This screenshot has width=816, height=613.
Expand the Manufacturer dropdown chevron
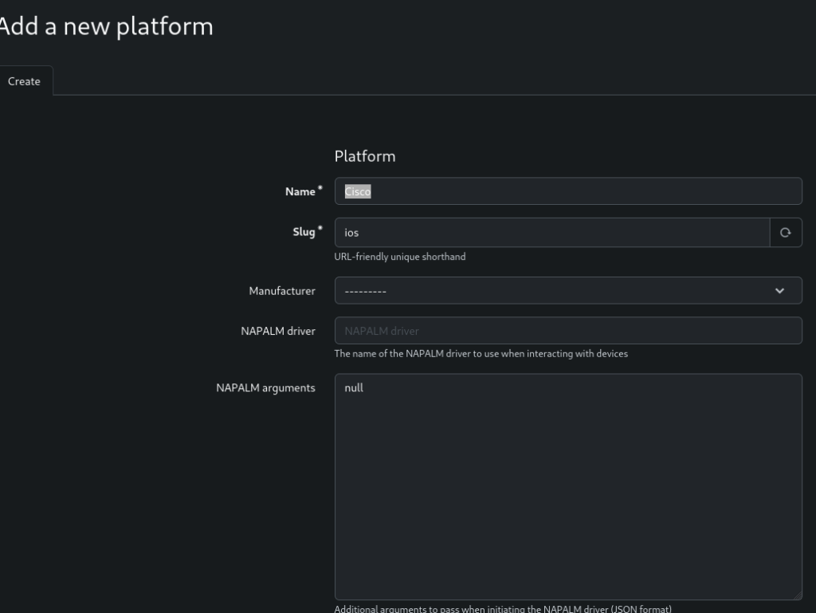point(779,291)
